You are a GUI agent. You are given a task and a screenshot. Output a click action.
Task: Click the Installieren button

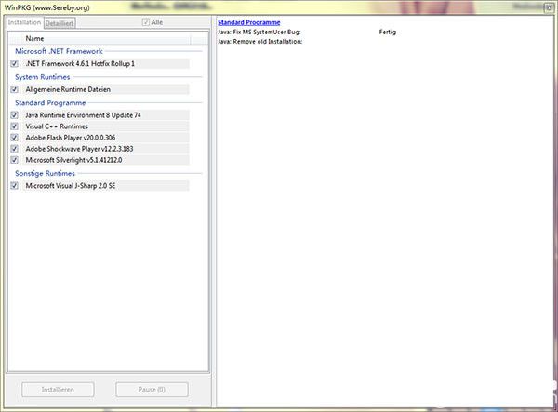[x=58, y=390]
